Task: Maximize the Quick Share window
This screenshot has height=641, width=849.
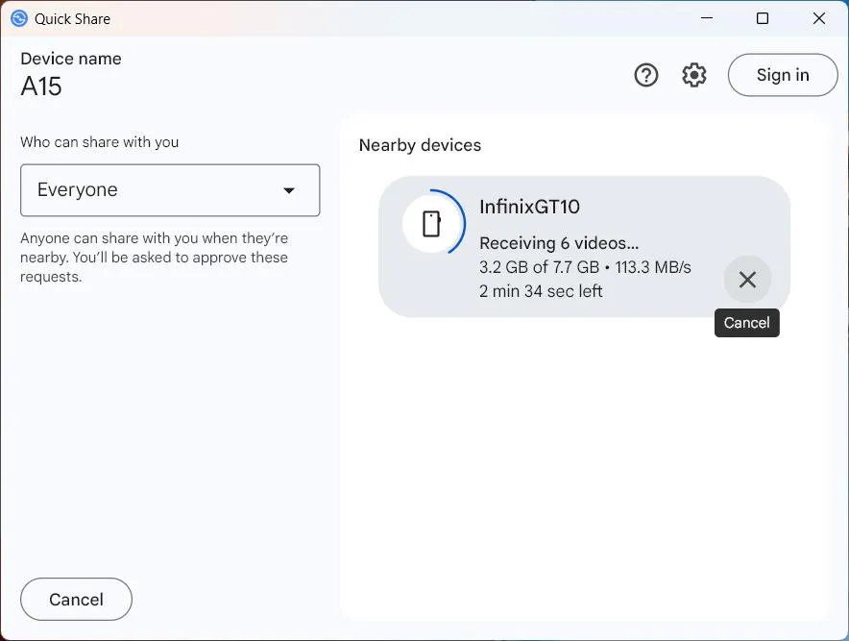Action: click(x=763, y=18)
